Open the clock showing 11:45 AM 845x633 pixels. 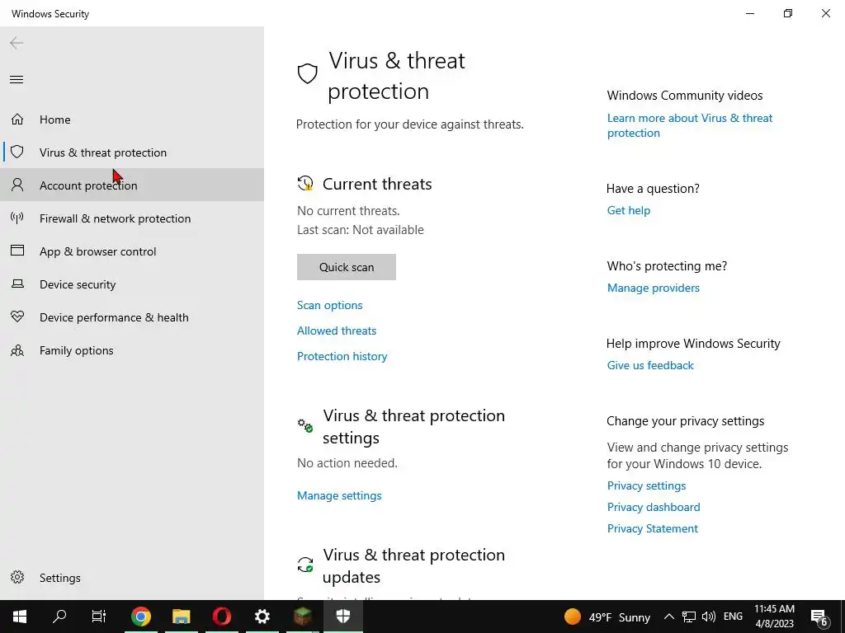pyautogui.click(x=774, y=617)
